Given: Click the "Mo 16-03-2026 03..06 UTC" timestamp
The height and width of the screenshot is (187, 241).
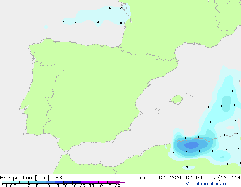Looking at the screenshot, I should (177, 178).
